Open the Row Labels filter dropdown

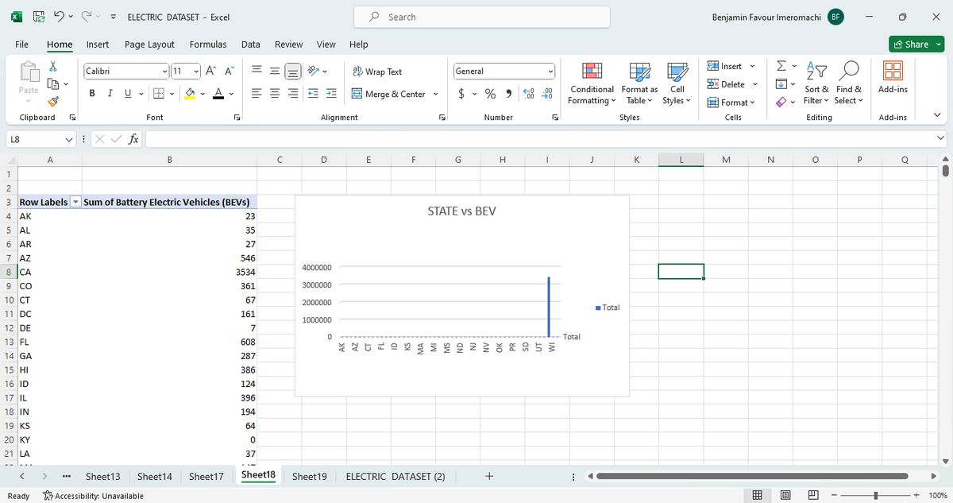(x=75, y=202)
